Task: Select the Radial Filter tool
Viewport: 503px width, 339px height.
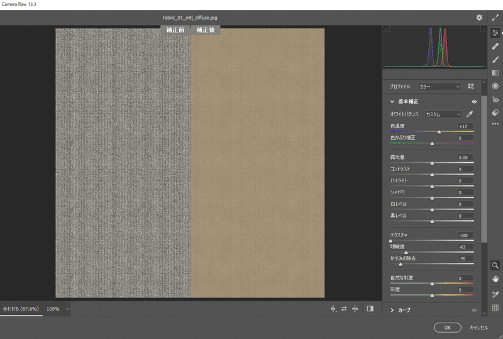Action: tap(495, 86)
